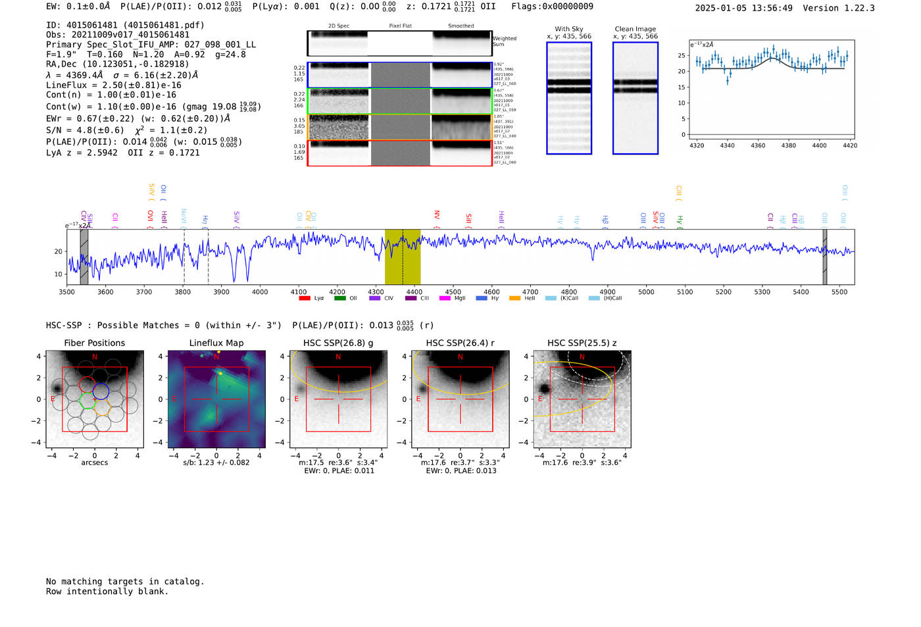Click the red Lyα legend swatch
Image resolution: width=921 pixels, height=627 pixels.
pyautogui.click(x=305, y=298)
